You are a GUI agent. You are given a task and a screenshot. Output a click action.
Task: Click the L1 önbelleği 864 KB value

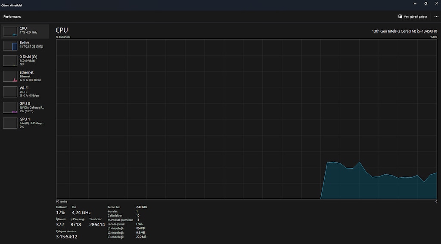[x=140, y=228]
